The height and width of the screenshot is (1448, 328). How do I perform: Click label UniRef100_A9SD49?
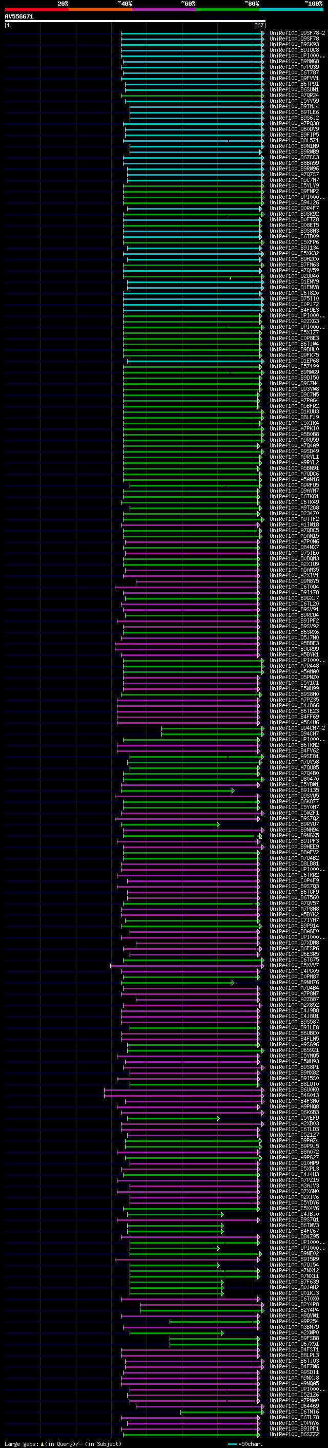point(294,451)
